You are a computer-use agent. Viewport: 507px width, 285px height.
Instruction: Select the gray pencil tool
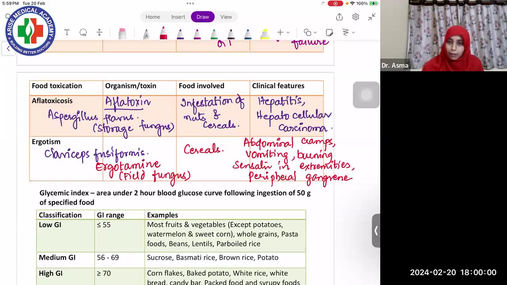click(x=146, y=34)
